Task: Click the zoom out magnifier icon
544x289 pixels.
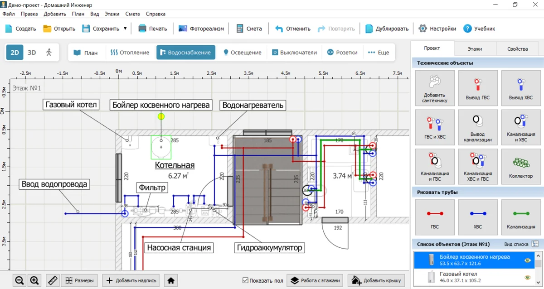Action: click(19, 281)
